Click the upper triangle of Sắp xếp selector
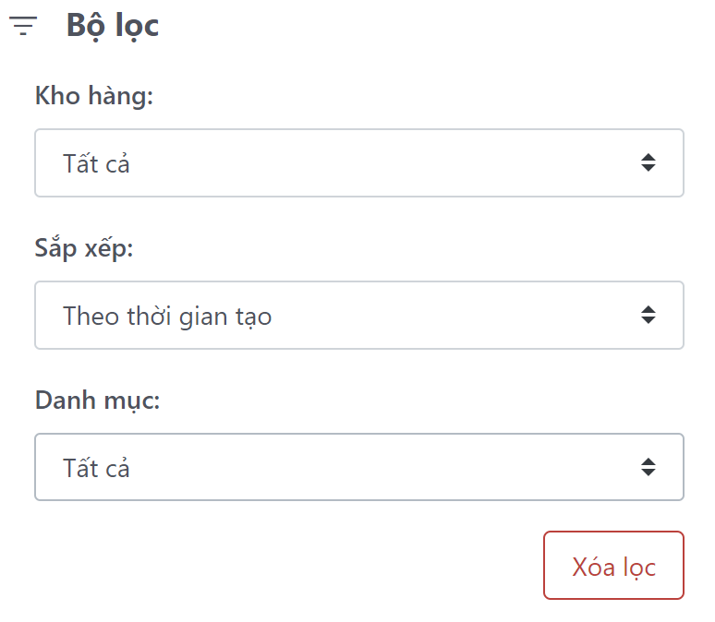This screenshot has width=715, height=622. point(648,309)
